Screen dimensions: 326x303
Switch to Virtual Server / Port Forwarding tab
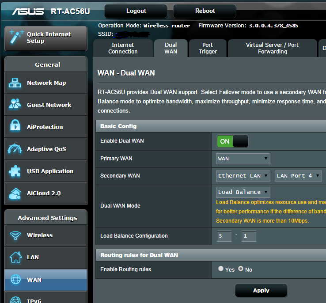click(x=273, y=48)
